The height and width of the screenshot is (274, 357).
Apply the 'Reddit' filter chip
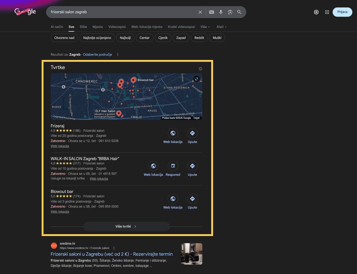(199, 38)
